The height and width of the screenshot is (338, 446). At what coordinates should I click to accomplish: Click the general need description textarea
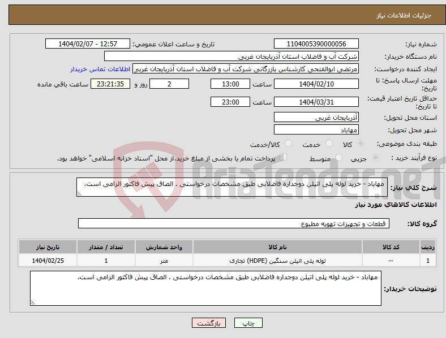[x=232, y=187]
